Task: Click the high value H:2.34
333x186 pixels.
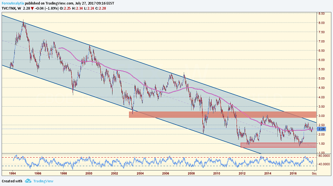Action: coord(77,8)
